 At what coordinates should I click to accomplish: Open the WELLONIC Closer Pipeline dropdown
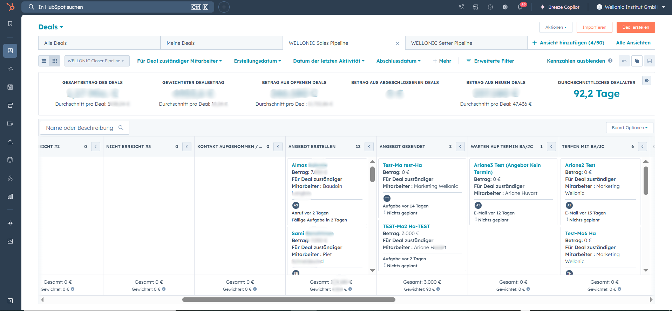pos(97,61)
